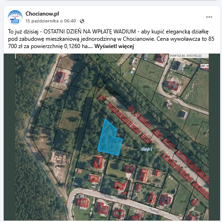Click parcel labeled 227/15 on the map
This screenshot has width=222, height=222.
[151, 73]
